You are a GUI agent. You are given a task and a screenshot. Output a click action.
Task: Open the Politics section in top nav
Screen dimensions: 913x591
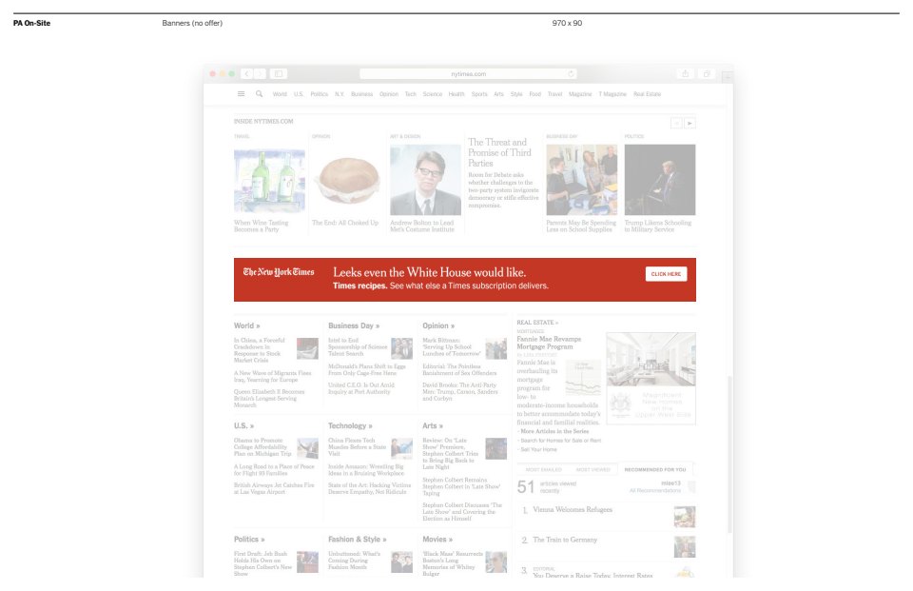(320, 94)
